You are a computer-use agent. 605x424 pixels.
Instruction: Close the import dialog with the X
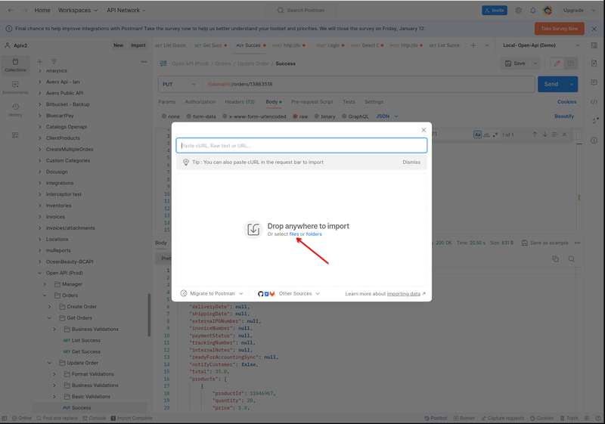click(x=423, y=130)
